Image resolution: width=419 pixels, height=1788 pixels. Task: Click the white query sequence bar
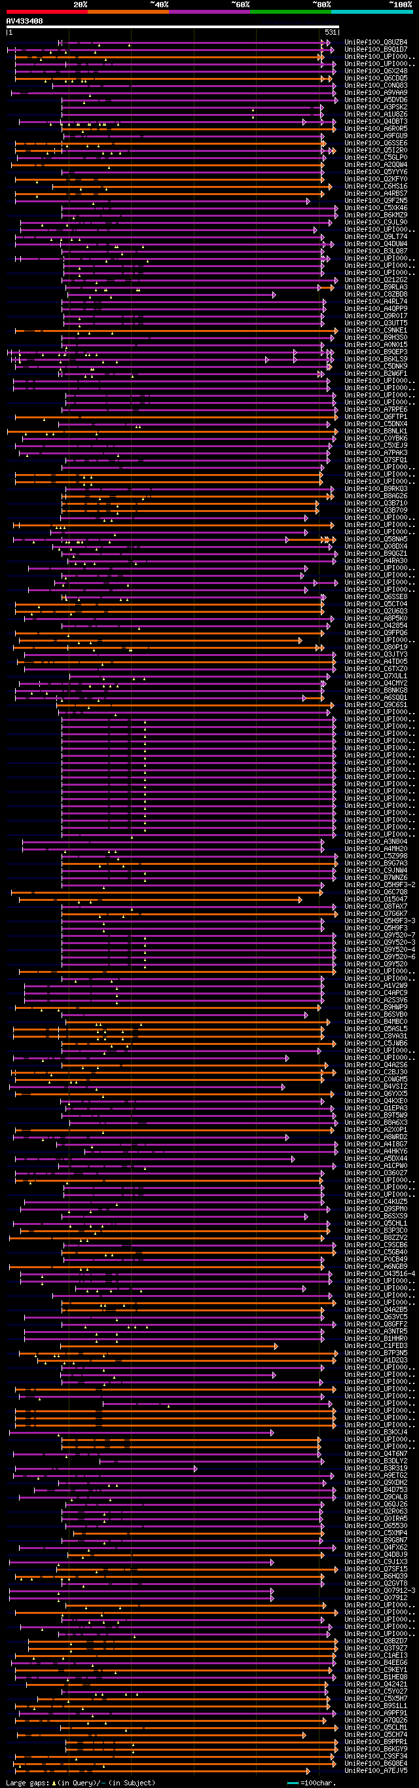pos(173,27)
